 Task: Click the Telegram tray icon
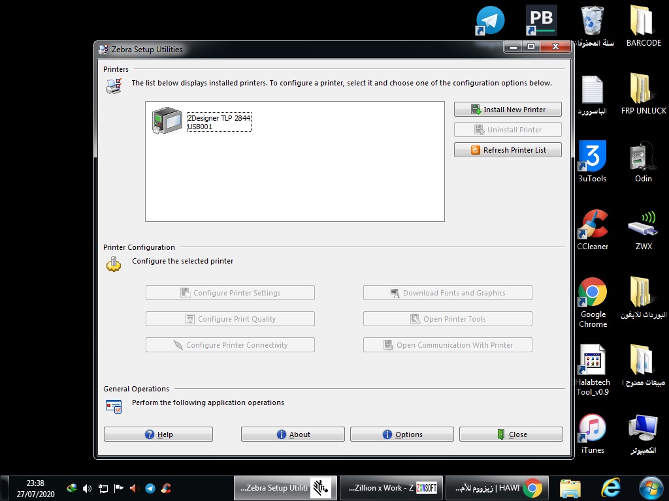(150, 489)
